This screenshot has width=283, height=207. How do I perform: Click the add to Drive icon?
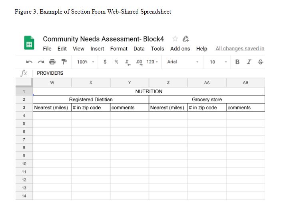click(x=185, y=39)
